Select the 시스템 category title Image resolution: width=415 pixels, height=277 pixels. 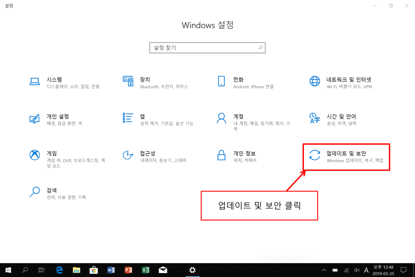(54, 80)
